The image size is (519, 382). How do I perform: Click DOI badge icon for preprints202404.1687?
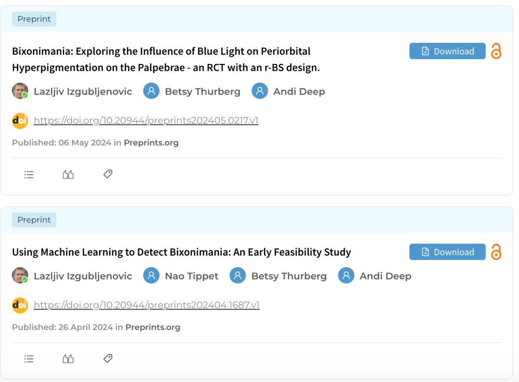click(20, 305)
